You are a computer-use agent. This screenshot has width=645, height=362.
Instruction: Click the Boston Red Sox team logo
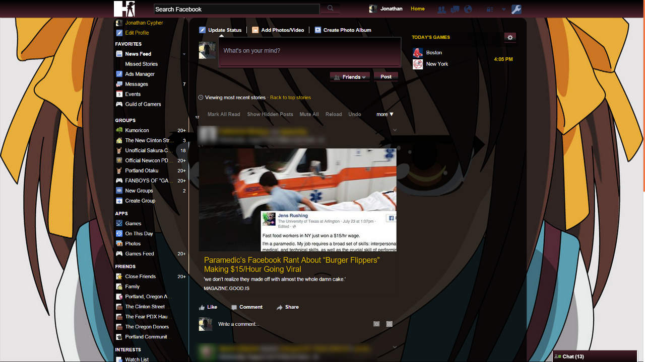(x=418, y=52)
